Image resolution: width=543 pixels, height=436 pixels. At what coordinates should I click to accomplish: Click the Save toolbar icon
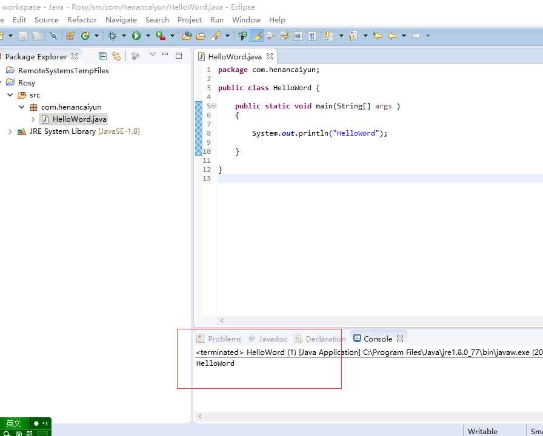[23, 36]
